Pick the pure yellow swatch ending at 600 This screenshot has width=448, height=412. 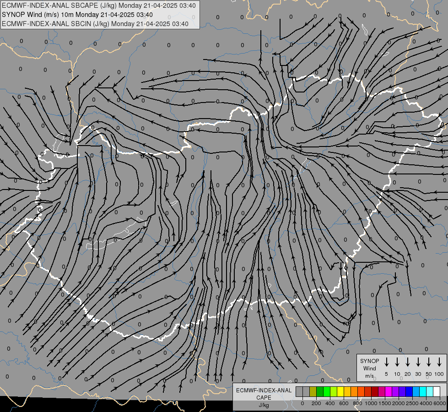click(x=340, y=391)
